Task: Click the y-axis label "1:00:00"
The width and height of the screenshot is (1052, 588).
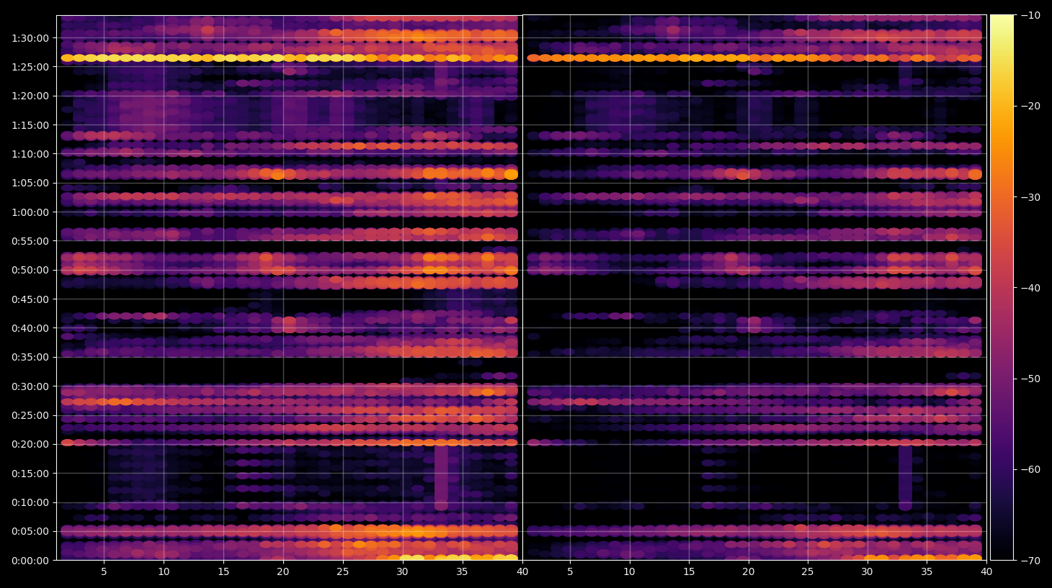Action: point(30,212)
